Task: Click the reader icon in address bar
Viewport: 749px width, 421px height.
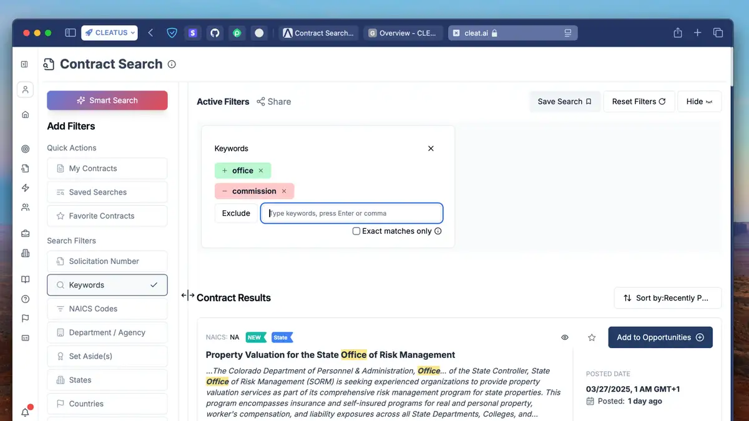Action: tap(567, 33)
